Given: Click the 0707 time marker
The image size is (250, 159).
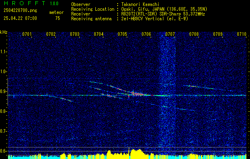Looking at the screenshot, I should click(170, 34).
